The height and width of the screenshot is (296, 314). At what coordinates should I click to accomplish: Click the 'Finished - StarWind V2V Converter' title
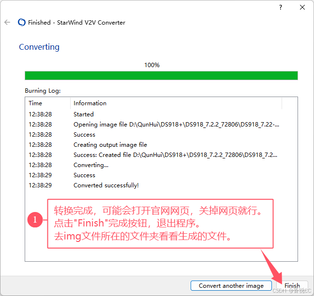(x=77, y=22)
